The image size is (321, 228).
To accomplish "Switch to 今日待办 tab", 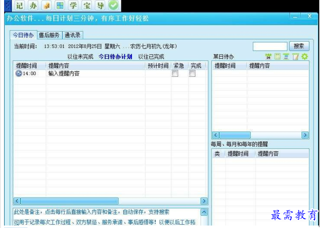I will pyautogui.click(x=23, y=35).
